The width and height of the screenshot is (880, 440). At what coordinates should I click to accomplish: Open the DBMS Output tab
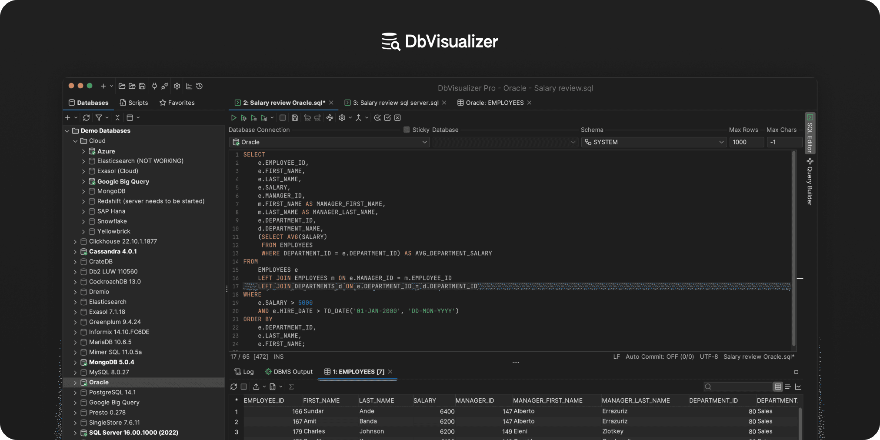click(x=289, y=372)
